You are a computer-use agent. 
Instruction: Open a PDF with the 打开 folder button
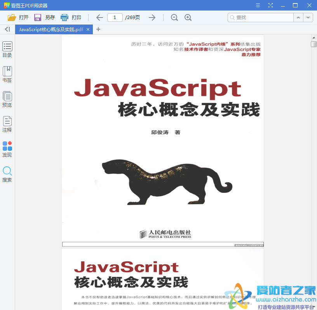pos(18,18)
